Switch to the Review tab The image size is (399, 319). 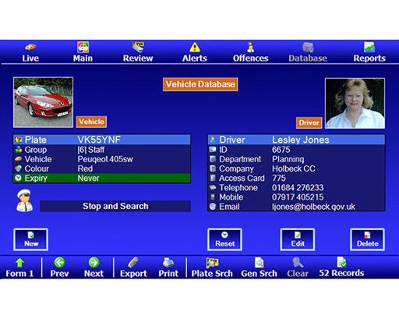coord(138,52)
